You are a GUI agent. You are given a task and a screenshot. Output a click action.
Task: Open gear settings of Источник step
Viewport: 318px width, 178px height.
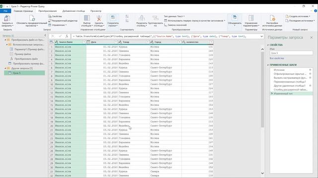click(310, 70)
